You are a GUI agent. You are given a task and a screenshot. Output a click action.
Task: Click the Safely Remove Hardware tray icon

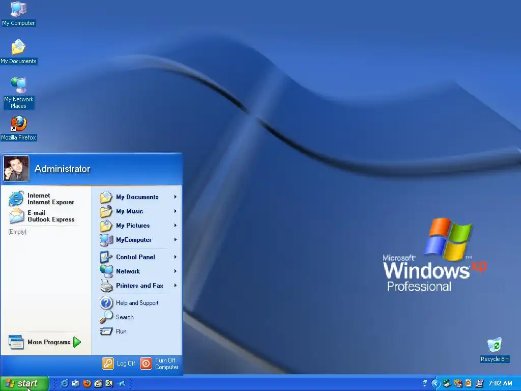click(x=447, y=383)
